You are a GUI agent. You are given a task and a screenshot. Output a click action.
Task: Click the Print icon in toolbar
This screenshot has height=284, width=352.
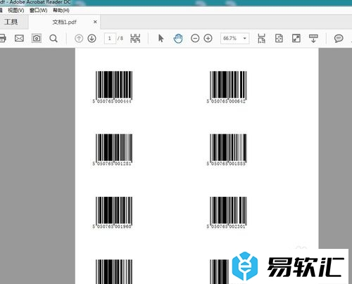coord(2,38)
